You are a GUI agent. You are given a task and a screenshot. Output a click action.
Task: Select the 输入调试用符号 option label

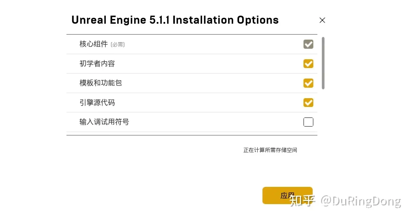104,122
